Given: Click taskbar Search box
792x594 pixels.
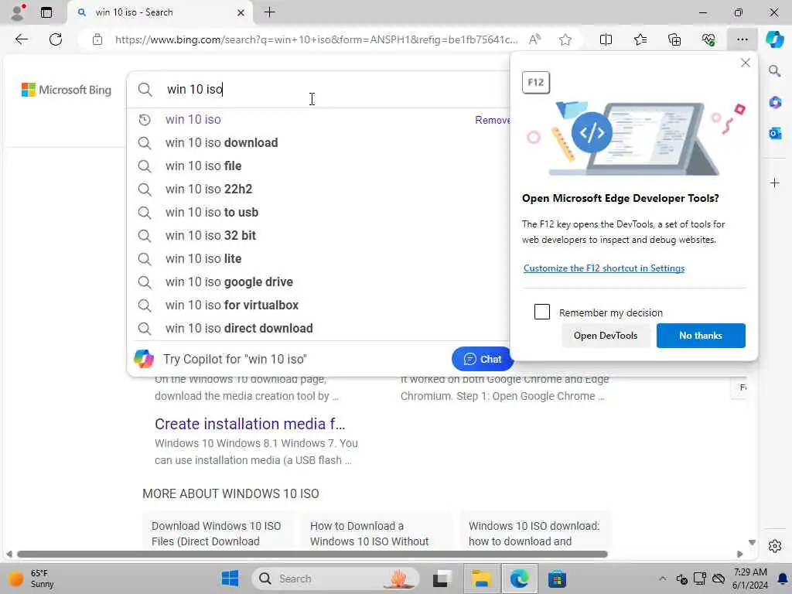Looking at the screenshot, I should click(336, 579).
